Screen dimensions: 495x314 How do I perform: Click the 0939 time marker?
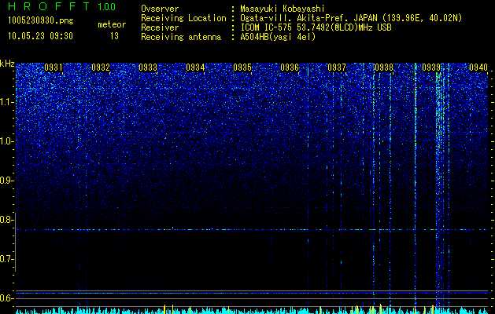pyautogui.click(x=431, y=68)
